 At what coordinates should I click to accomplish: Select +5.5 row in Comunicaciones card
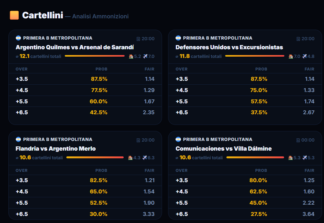pyautogui.click(x=245, y=203)
